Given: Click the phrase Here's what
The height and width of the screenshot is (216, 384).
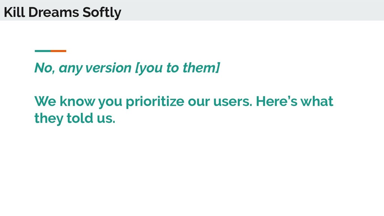Looking at the screenshot, I should (x=295, y=101).
